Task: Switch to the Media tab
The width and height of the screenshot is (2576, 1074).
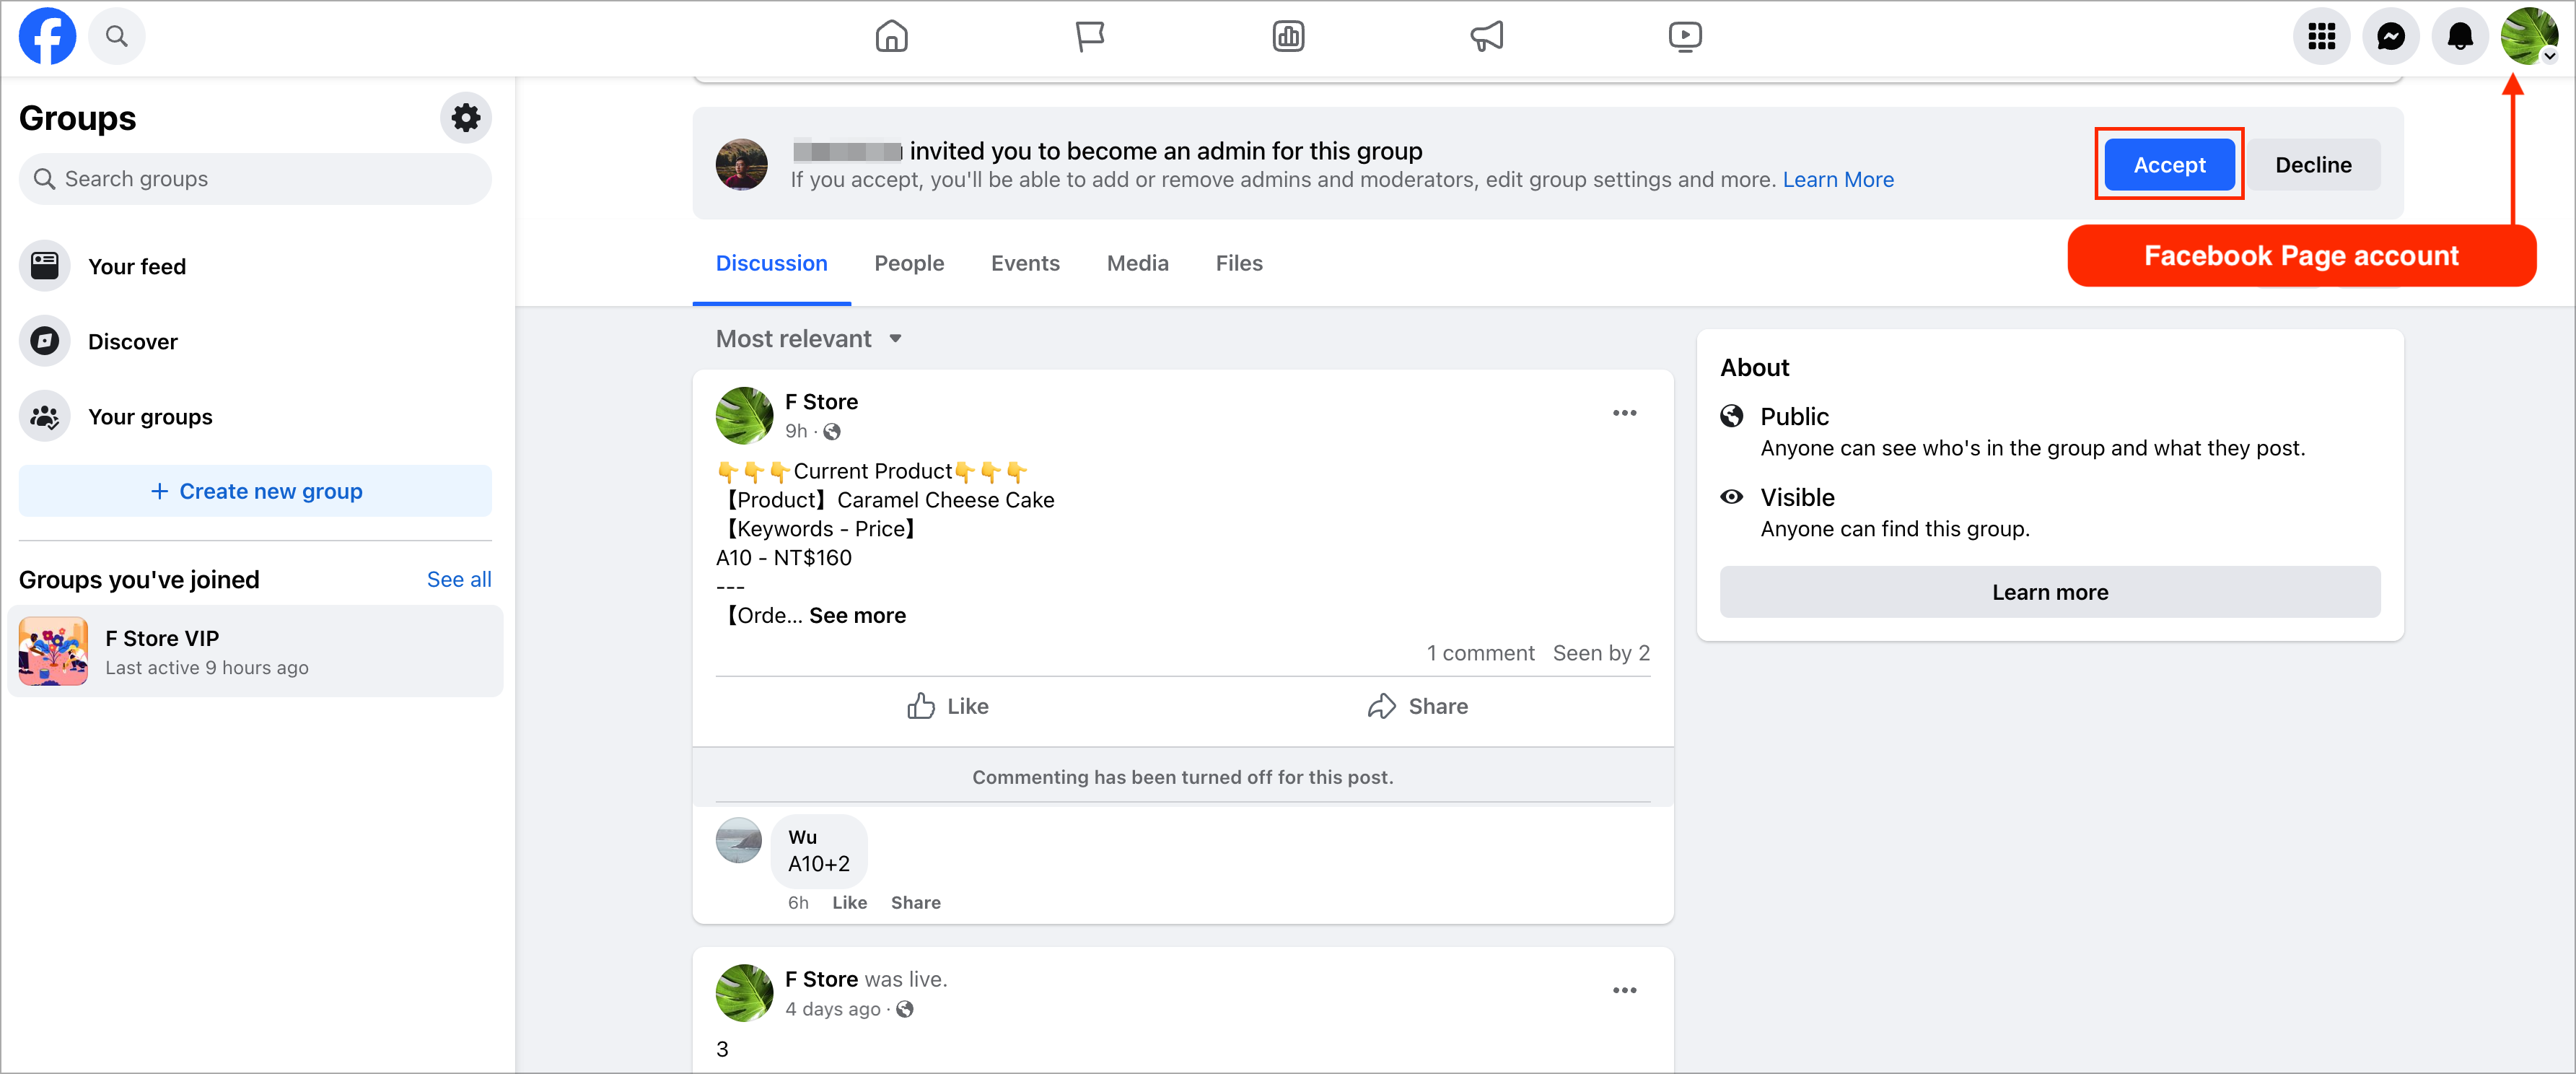Action: point(1137,263)
